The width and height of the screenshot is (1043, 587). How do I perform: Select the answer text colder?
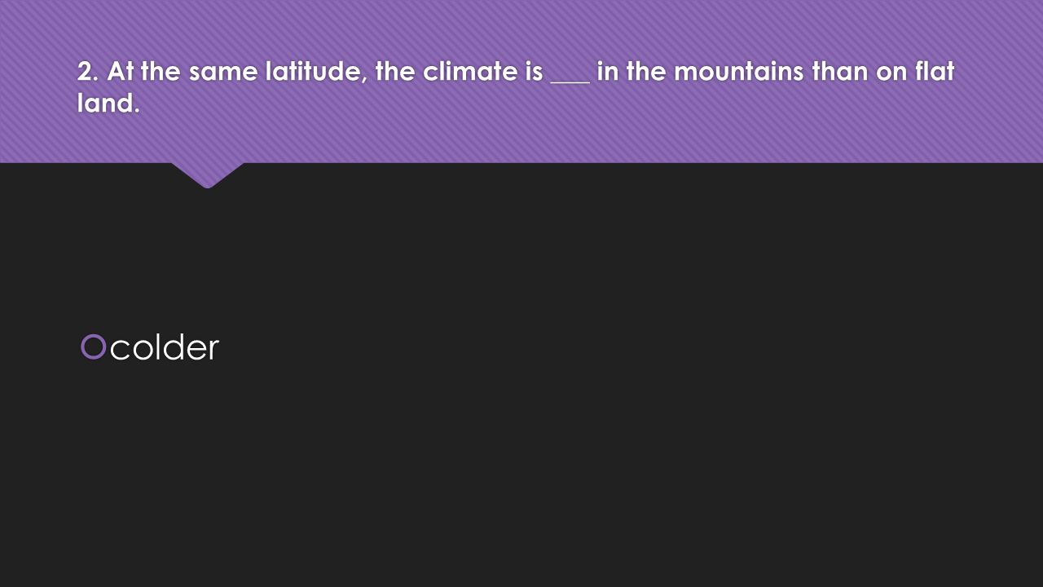point(165,347)
